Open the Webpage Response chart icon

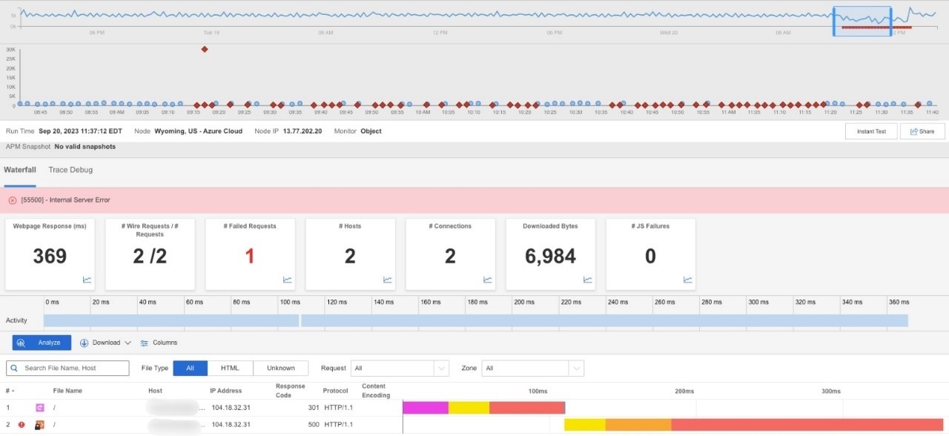point(86,280)
